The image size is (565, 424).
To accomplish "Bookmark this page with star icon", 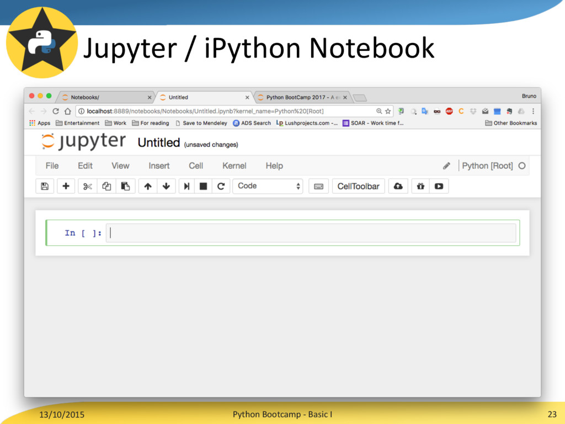I will coord(388,112).
